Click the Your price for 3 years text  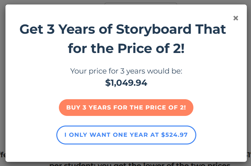click(x=126, y=71)
